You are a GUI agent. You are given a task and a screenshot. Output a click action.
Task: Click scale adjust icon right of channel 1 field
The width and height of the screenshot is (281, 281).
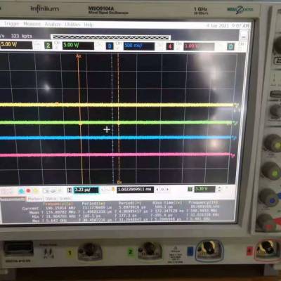tap(37, 45)
